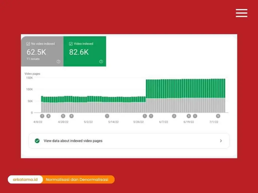This screenshot has width=258, height=193.
Task: Click the 5/2/22 date label
Action: 88,122
